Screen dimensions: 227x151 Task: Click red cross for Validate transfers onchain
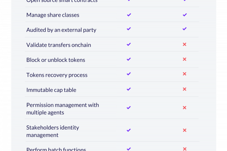tap(185, 45)
